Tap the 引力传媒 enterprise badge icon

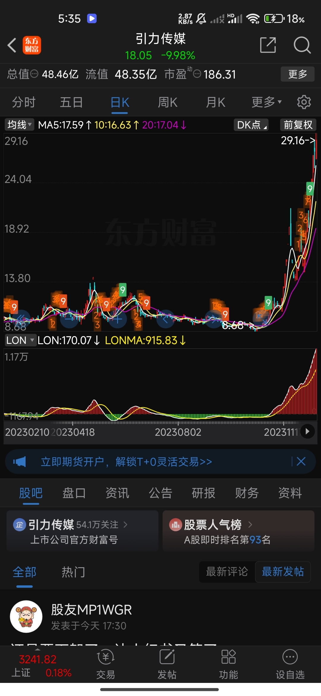(20, 525)
